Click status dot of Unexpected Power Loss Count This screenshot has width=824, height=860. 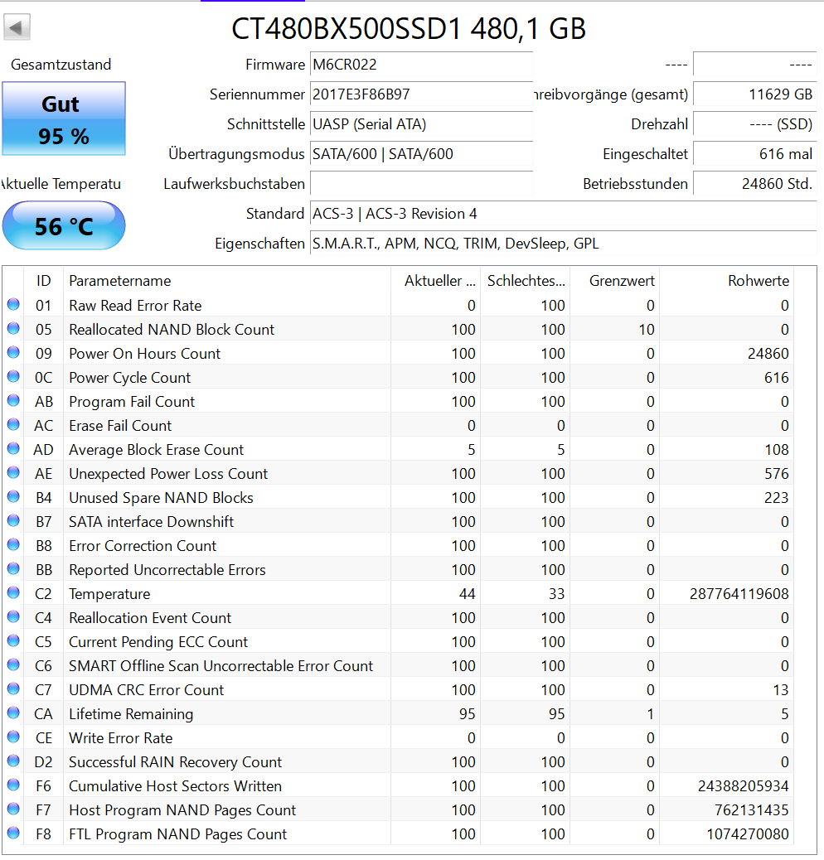tap(14, 473)
